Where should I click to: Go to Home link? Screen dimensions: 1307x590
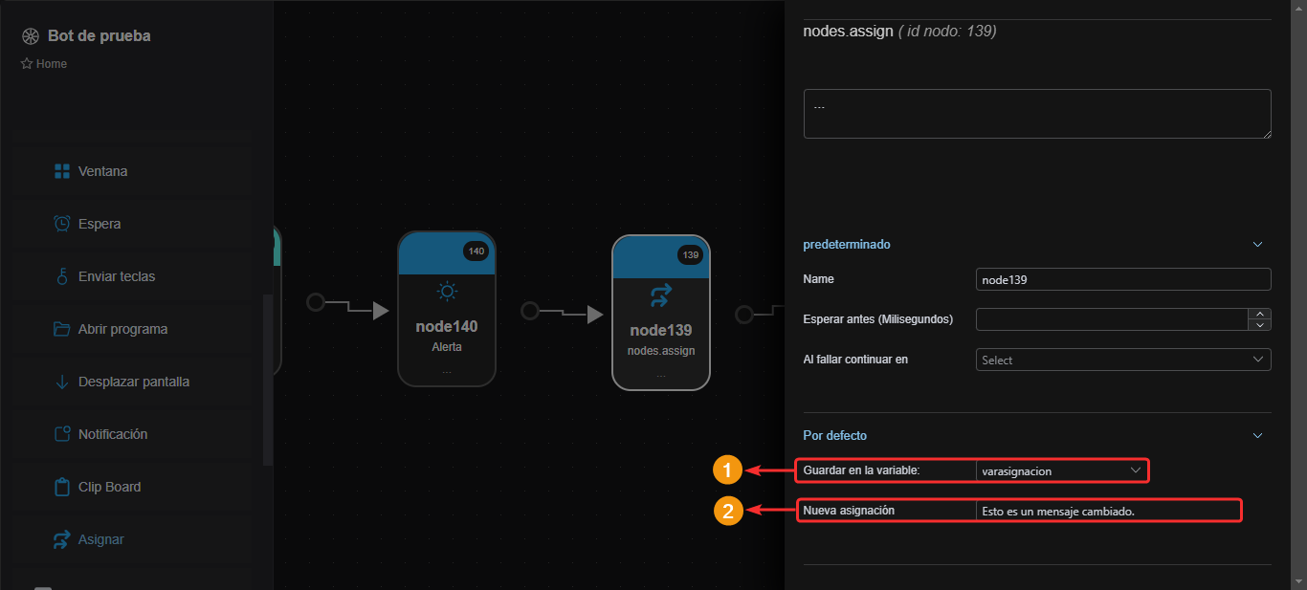click(x=52, y=64)
